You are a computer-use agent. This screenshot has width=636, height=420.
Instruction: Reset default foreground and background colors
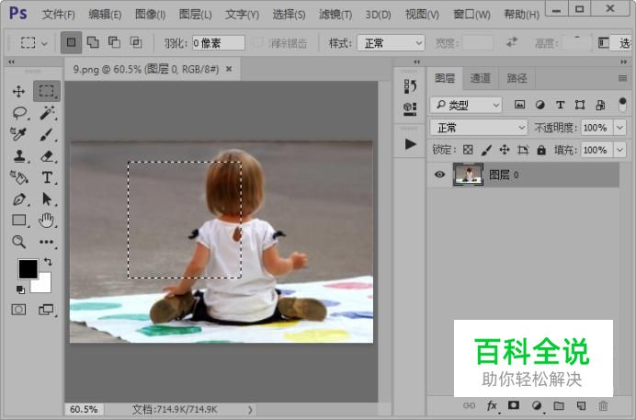[20, 289]
